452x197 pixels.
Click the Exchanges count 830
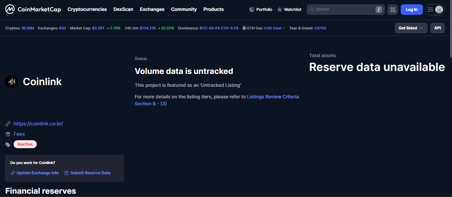[63, 28]
